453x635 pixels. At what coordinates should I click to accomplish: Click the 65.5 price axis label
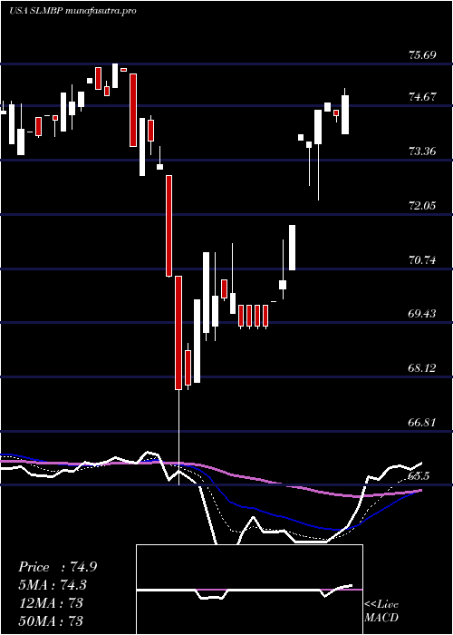[x=419, y=476]
